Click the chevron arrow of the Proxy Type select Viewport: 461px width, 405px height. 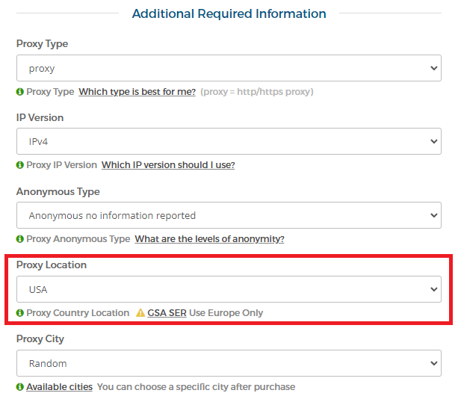tap(433, 68)
